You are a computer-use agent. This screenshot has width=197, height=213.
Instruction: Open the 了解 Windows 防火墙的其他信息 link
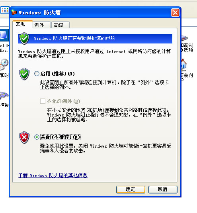tap(53, 176)
